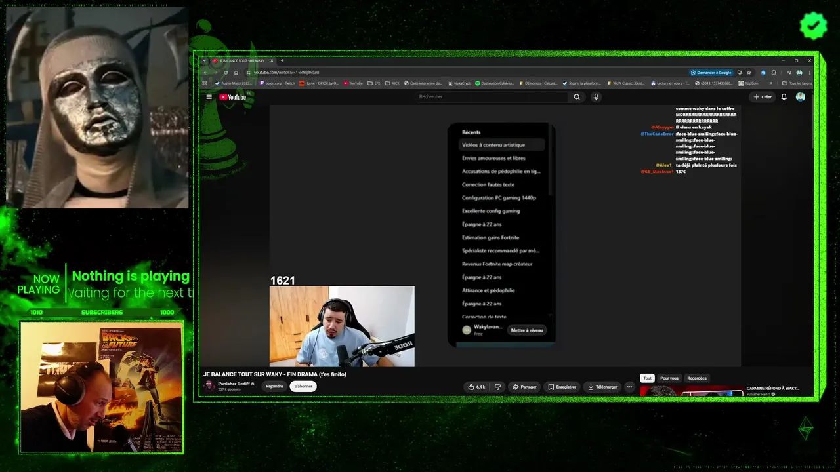Screen dimensions: 840x472
Task: Open the WoW Classic bookmark
Action: (x=626, y=83)
